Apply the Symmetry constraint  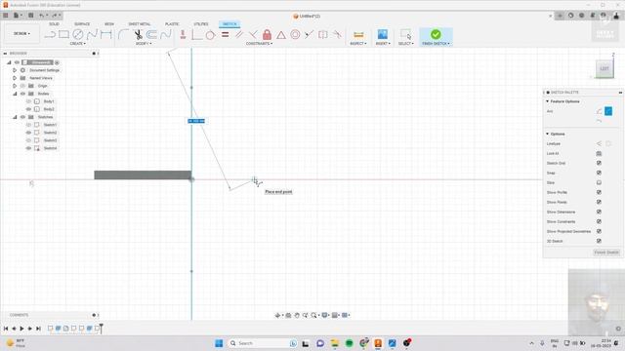point(323,35)
